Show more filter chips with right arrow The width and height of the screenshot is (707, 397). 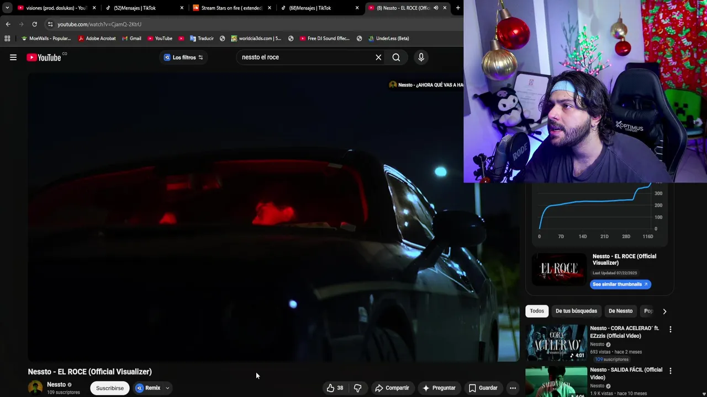(664, 312)
